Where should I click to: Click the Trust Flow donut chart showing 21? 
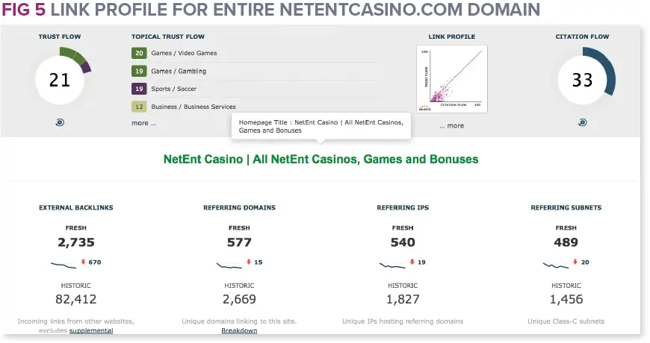coord(63,76)
